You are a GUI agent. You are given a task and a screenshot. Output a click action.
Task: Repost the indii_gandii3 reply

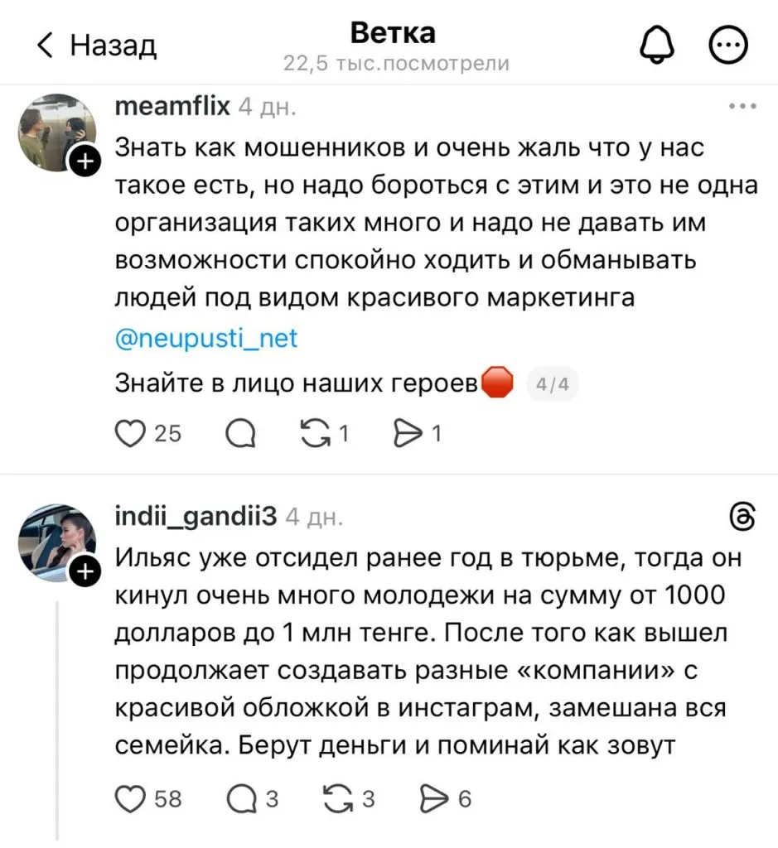(336, 798)
